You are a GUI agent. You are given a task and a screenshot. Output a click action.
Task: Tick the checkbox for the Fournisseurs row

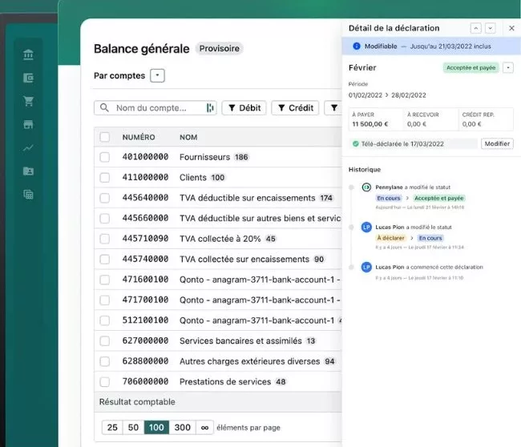[x=104, y=157]
